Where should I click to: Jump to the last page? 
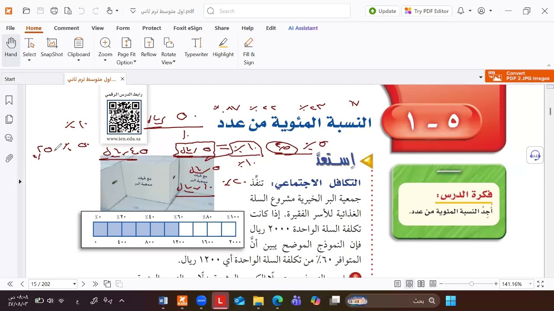pyautogui.click(x=95, y=284)
